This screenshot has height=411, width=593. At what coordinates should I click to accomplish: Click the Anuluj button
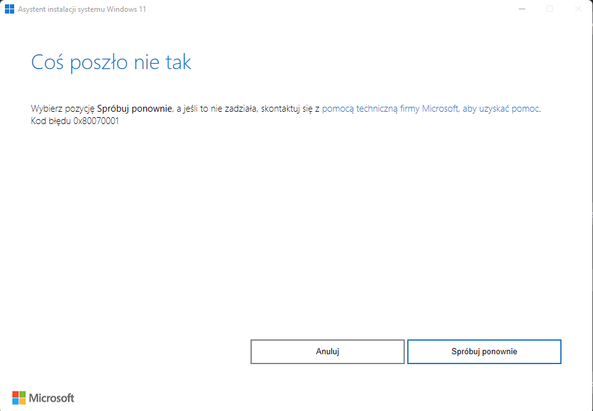click(328, 352)
